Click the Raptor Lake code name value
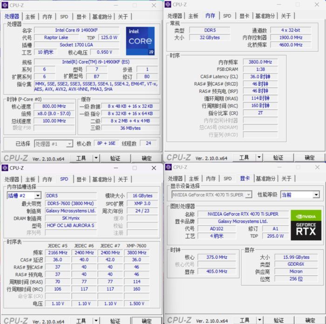 click(x=56, y=37)
